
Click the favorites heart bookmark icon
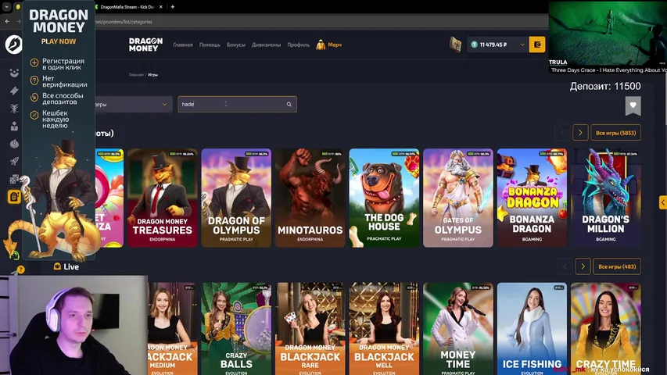pos(633,105)
